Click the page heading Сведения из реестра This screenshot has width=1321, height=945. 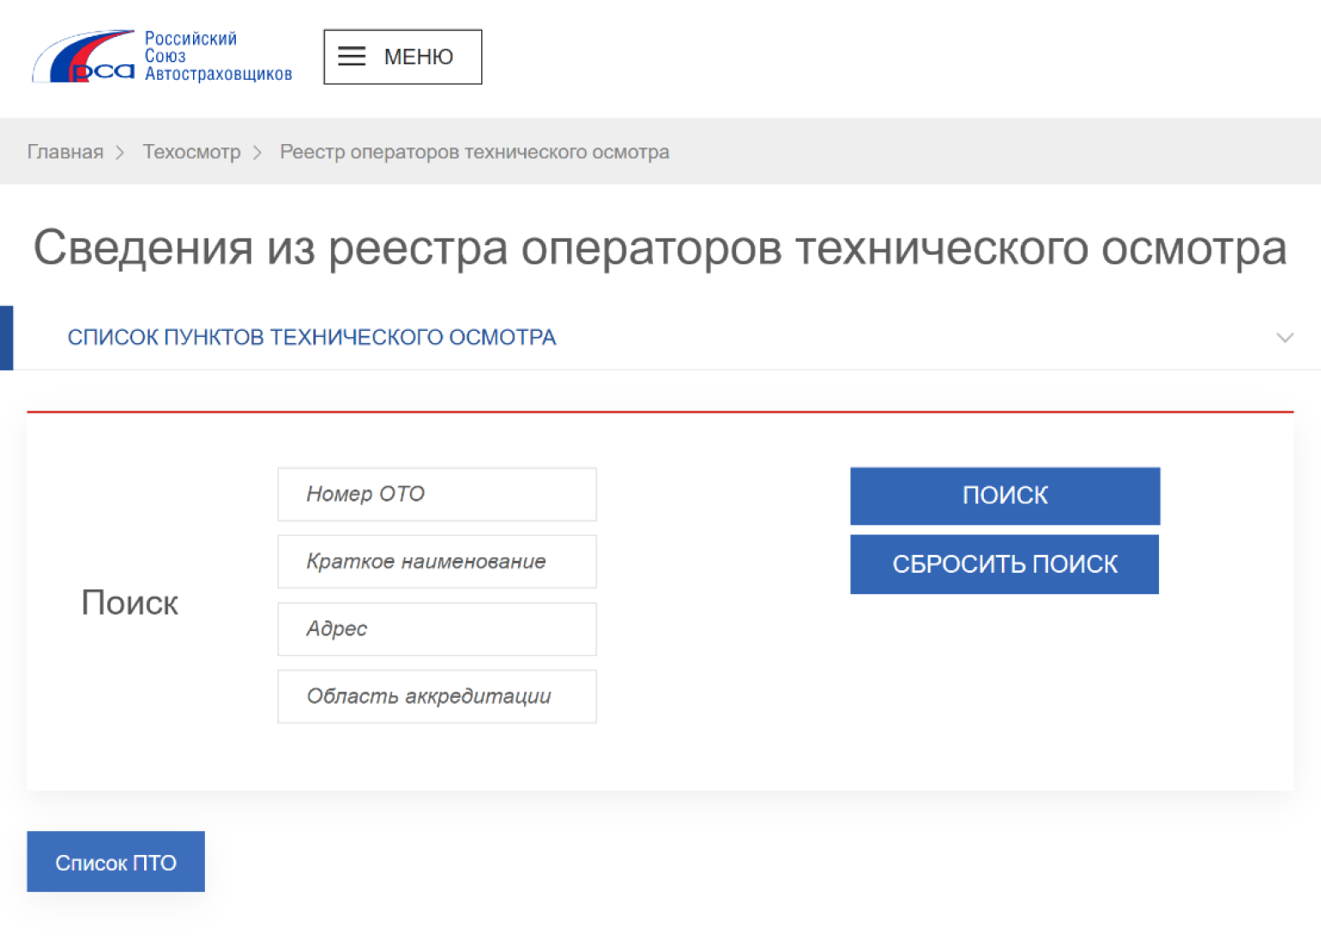[660, 248]
